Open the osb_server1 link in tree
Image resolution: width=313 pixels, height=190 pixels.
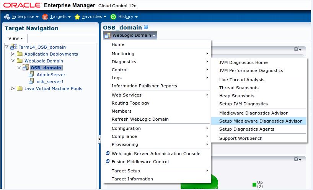pyautogui.click(x=50, y=82)
